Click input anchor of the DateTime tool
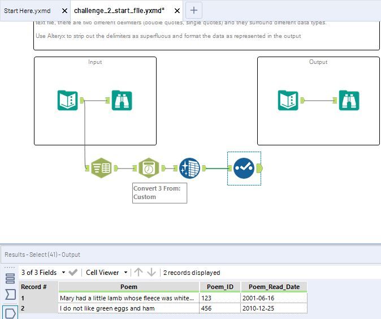This screenshot has height=319, width=381. [x=135, y=168]
